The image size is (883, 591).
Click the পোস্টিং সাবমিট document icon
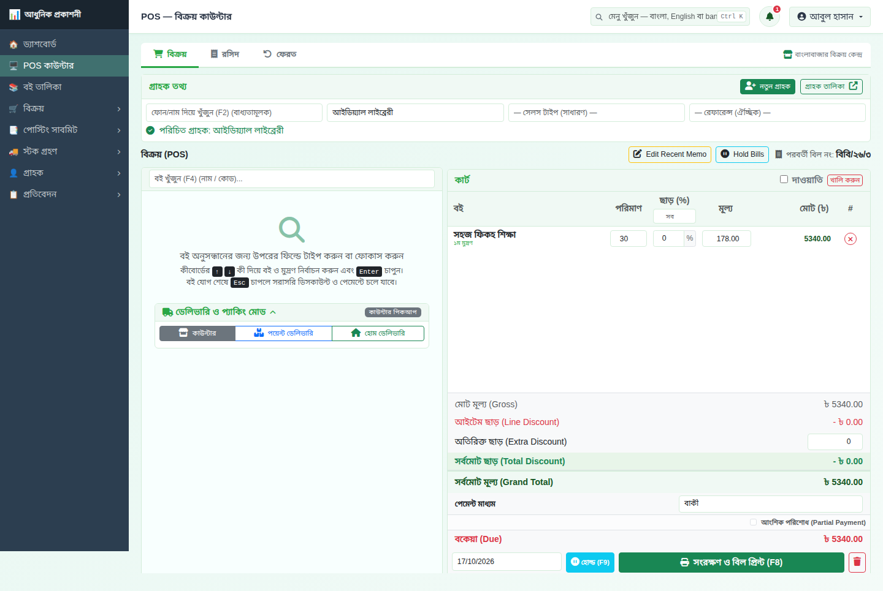(13, 130)
